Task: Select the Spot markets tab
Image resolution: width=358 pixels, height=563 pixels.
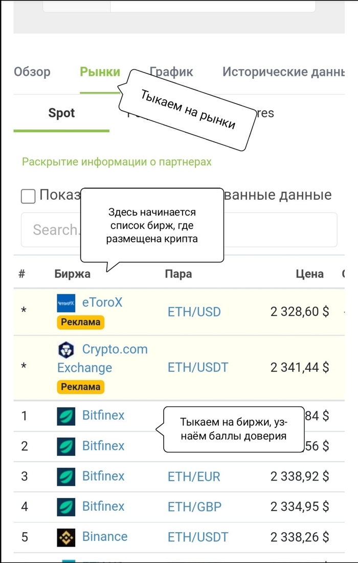Action: click(61, 113)
